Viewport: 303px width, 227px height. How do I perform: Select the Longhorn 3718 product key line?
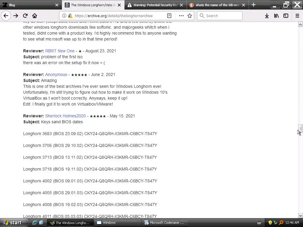point(90,169)
